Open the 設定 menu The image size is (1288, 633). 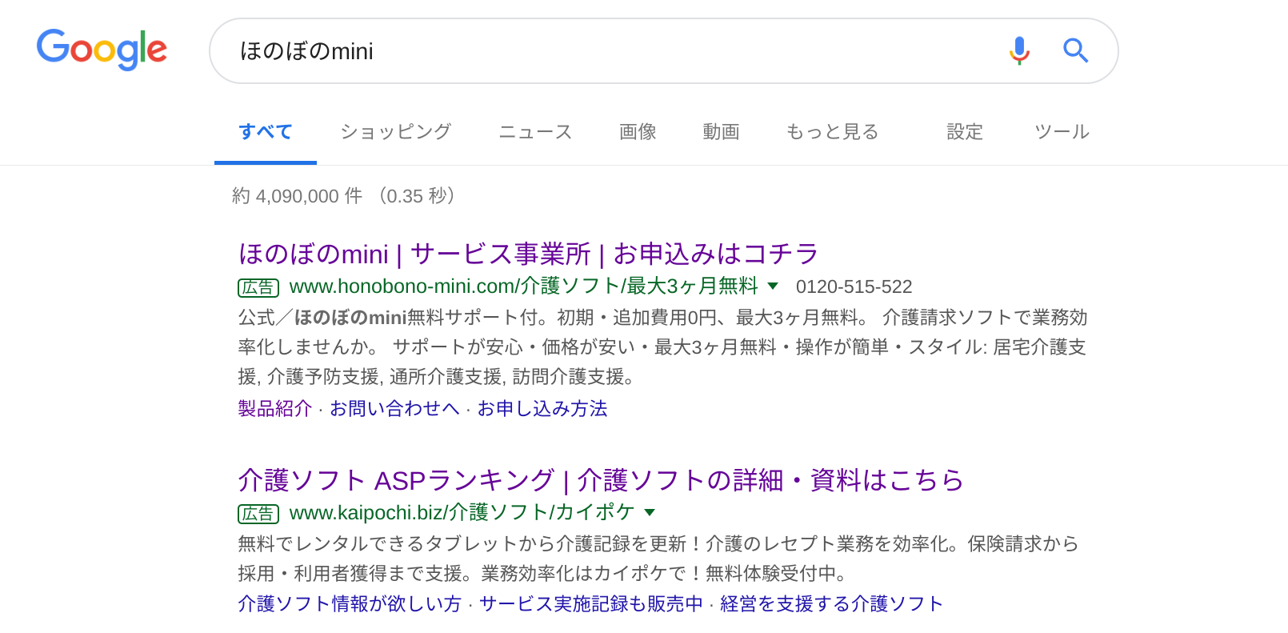[965, 132]
